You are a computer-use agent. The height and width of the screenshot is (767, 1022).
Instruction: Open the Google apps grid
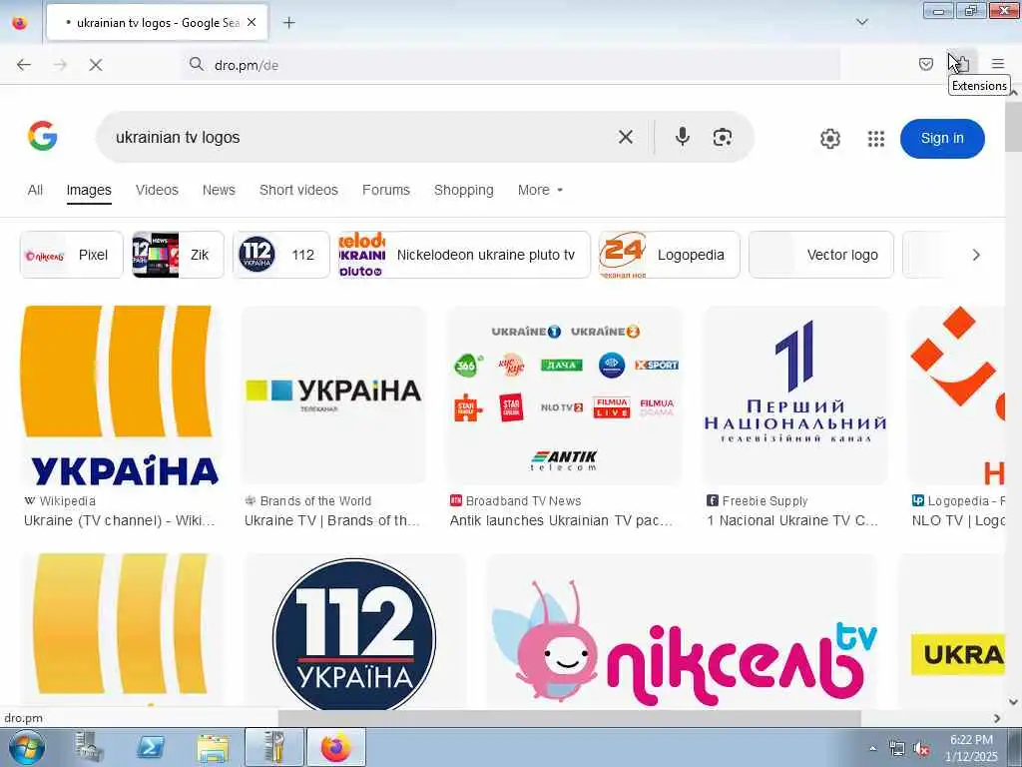point(876,138)
